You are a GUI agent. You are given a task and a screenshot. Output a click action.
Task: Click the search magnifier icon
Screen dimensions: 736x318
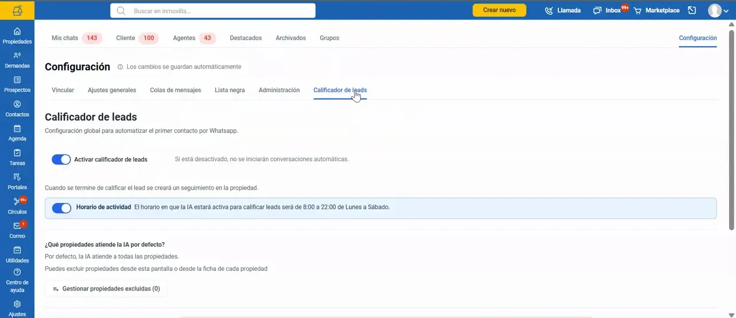coord(121,10)
